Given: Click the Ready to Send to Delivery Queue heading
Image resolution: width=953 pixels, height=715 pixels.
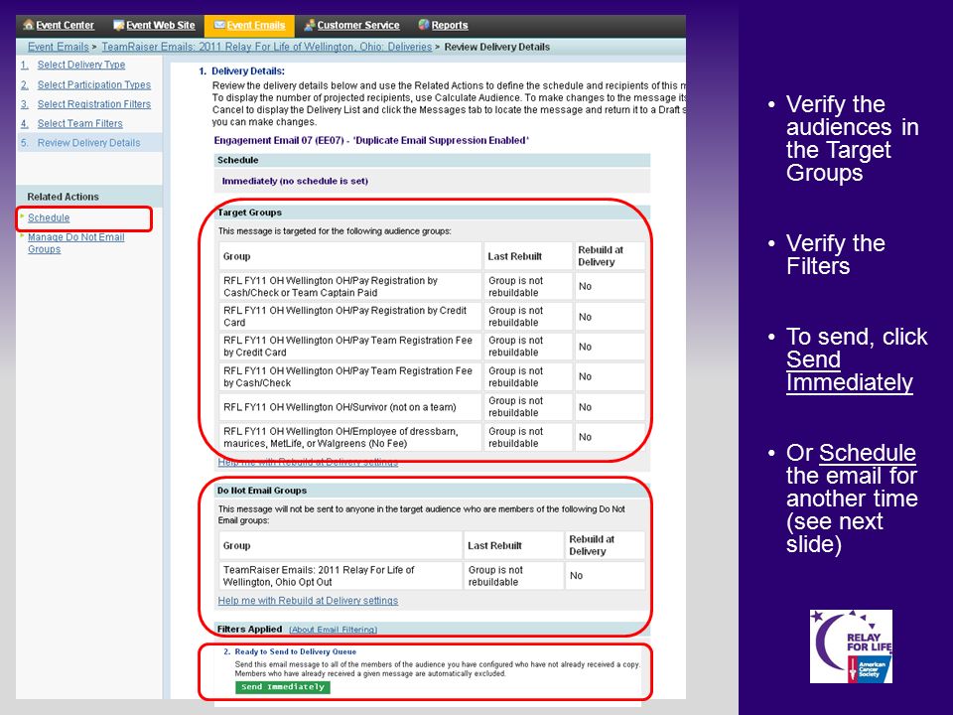Looking at the screenshot, I should coord(296,651).
